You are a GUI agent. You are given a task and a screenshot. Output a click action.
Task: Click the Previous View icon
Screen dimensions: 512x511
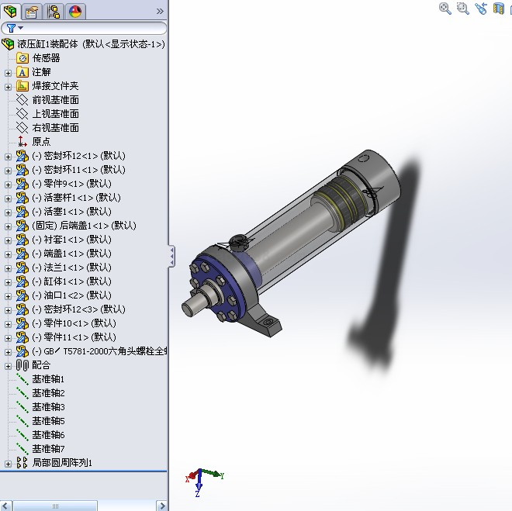[481, 9]
